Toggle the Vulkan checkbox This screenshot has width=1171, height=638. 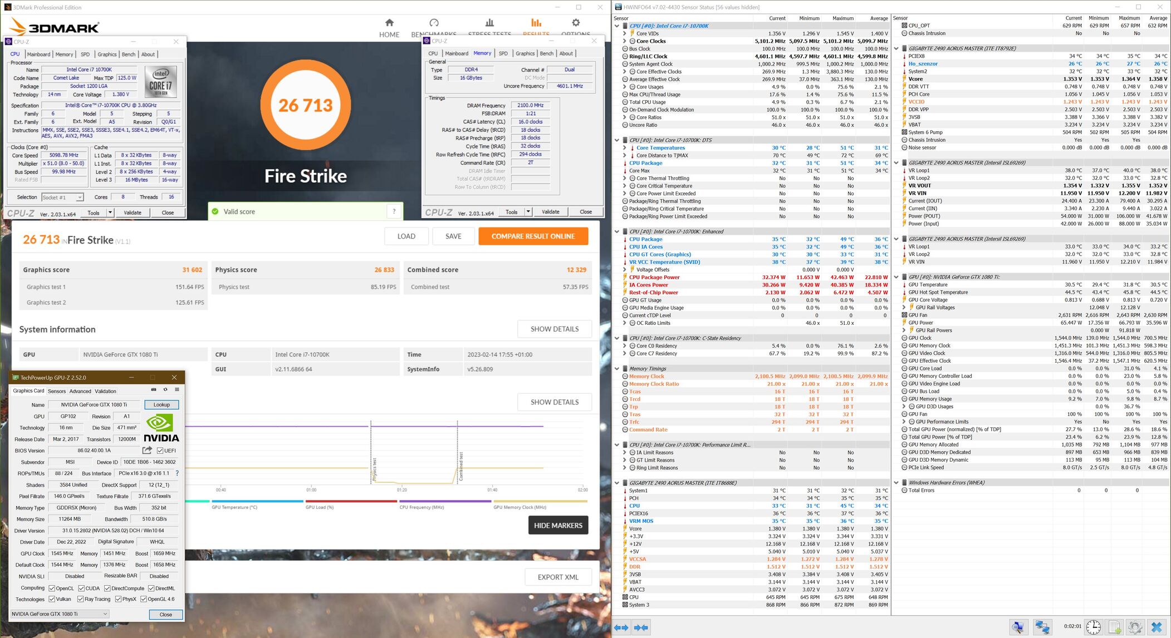click(52, 599)
